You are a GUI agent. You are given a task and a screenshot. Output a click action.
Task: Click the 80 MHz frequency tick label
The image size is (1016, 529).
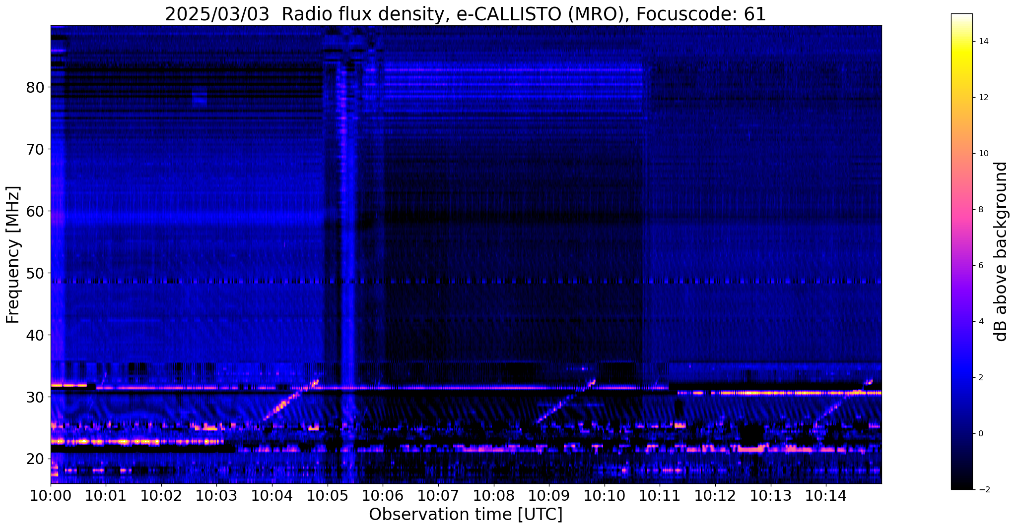[35, 87]
